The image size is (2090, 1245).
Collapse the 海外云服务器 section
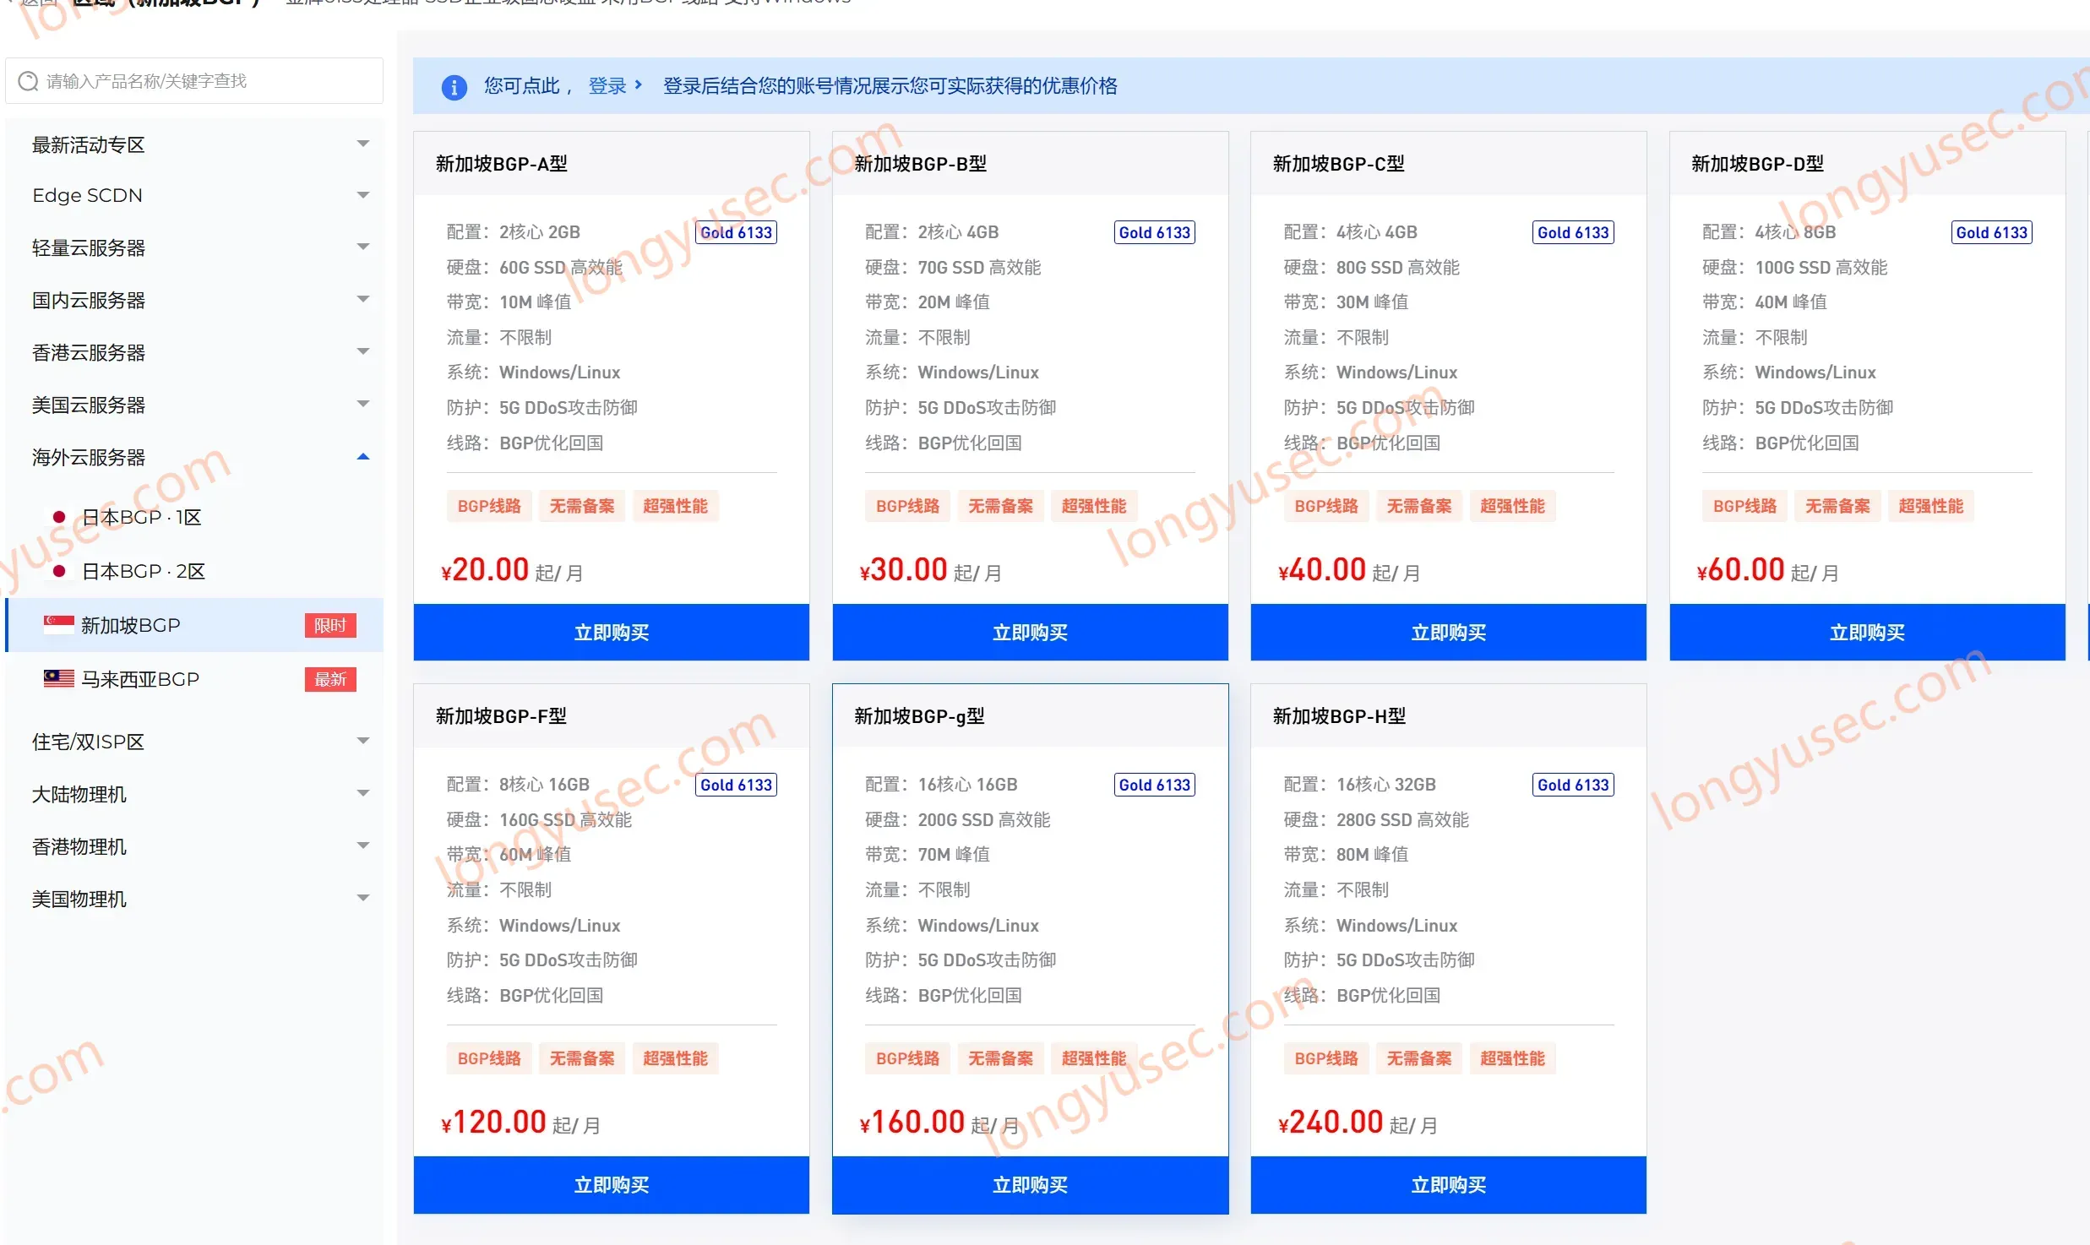pos(194,457)
